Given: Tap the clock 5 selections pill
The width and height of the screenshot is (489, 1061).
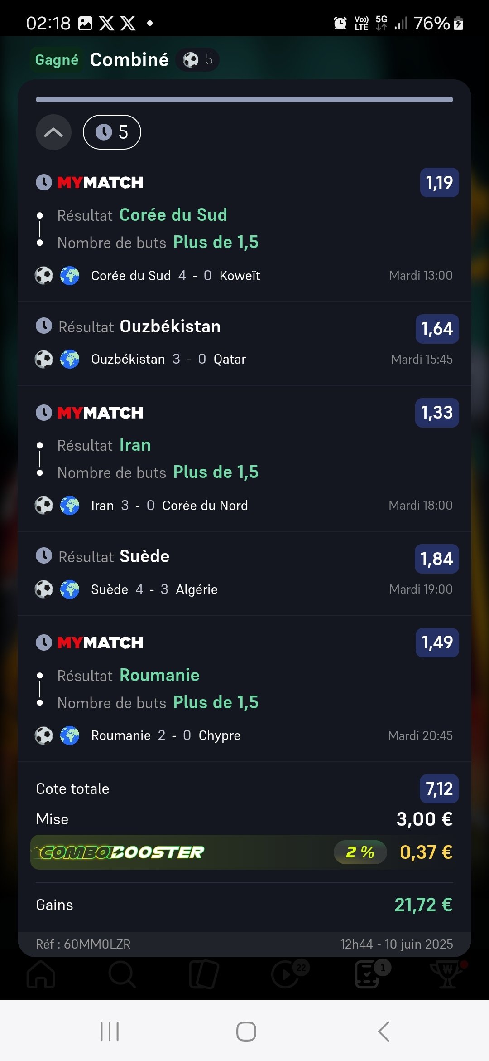Looking at the screenshot, I should click(x=112, y=132).
